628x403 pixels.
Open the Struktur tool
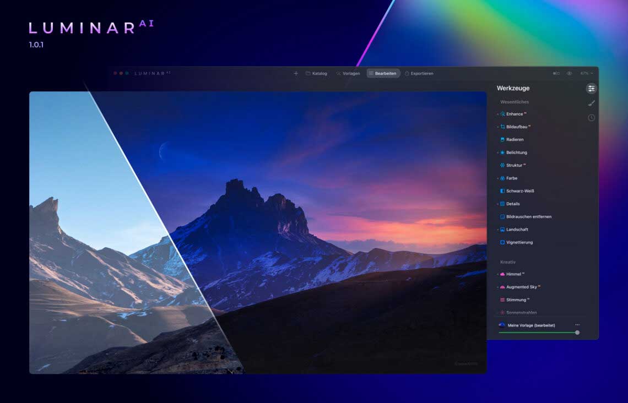click(x=512, y=165)
